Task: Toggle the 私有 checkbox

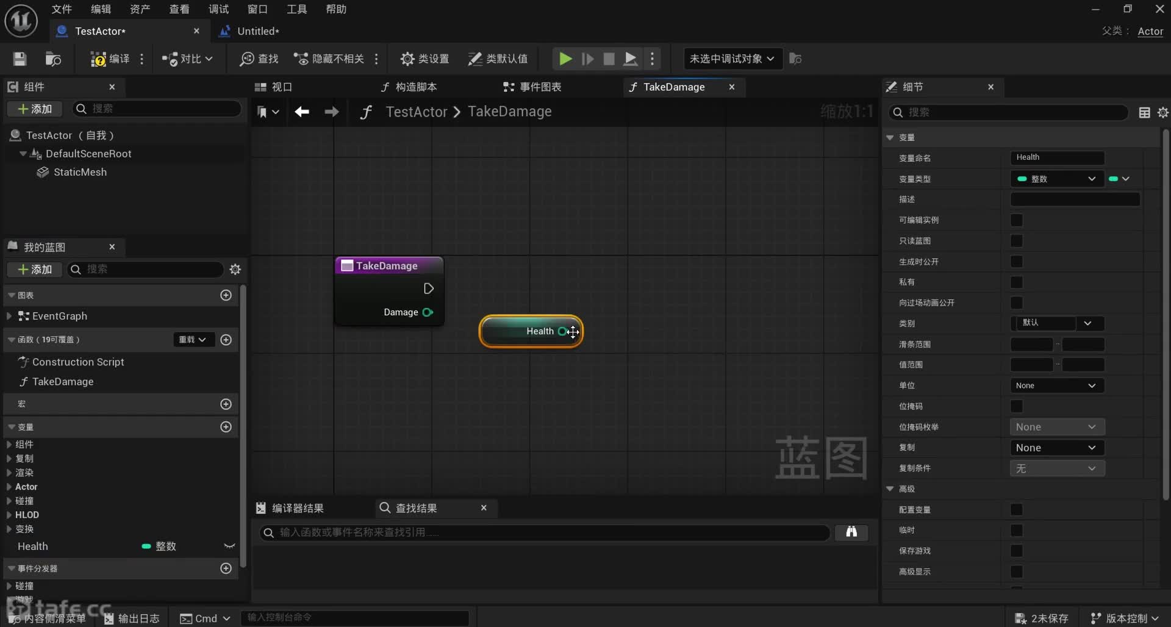Action: (1016, 282)
